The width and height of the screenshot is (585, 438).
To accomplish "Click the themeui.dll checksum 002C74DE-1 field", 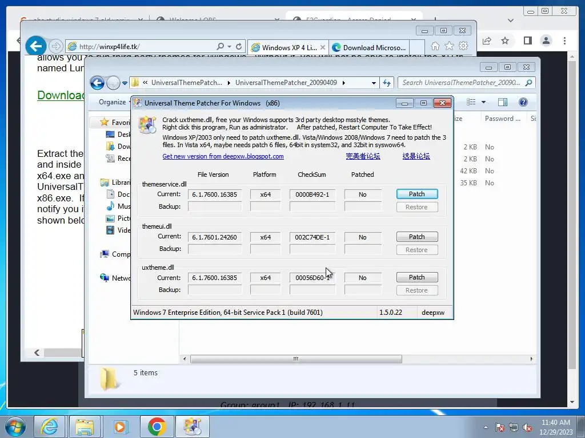I will coord(312,237).
